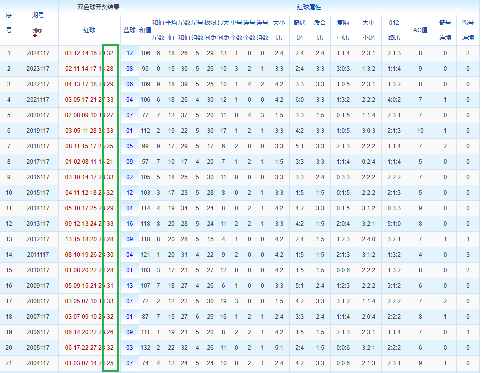Open blue ball 12 link in row 2024117

(x=130, y=53)
